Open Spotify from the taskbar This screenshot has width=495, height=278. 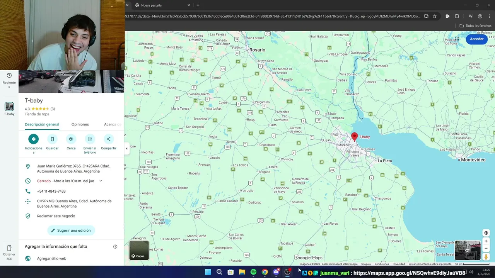point(253,272)
